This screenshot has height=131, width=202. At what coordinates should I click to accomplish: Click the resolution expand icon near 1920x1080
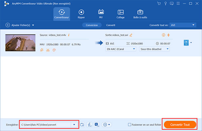coord(128,44)
